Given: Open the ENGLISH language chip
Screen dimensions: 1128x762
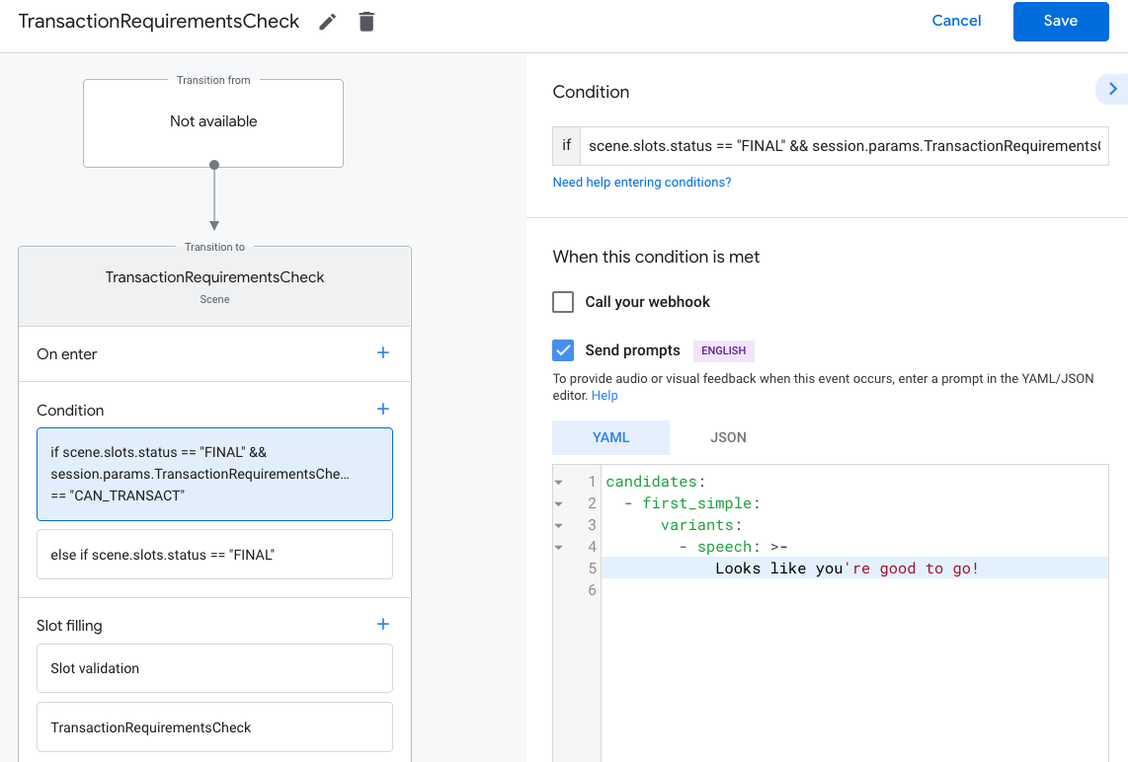Looking at the screenshot, I should [x=723, y=350].
